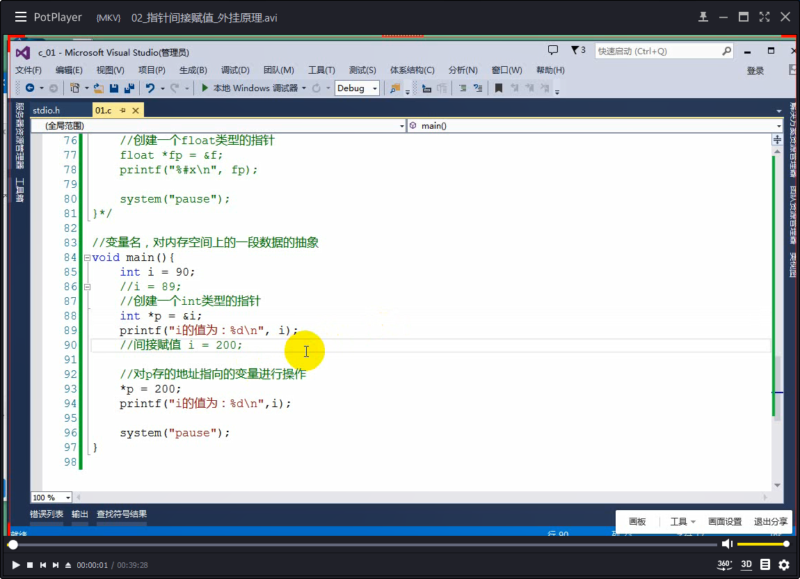800x579 pixels.
Task: Toggle 3D video mode
Action: tap(746, 564)
